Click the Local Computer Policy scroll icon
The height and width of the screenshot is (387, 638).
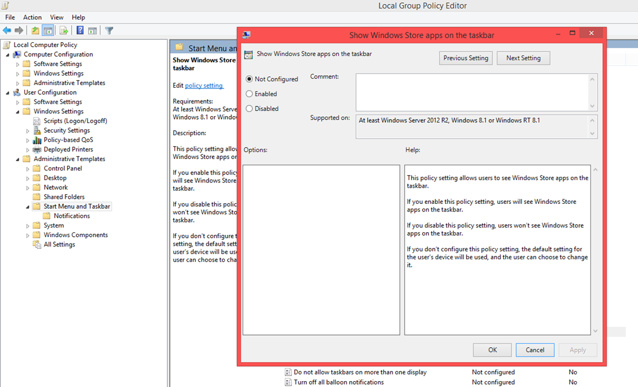[x=7, y=44]
